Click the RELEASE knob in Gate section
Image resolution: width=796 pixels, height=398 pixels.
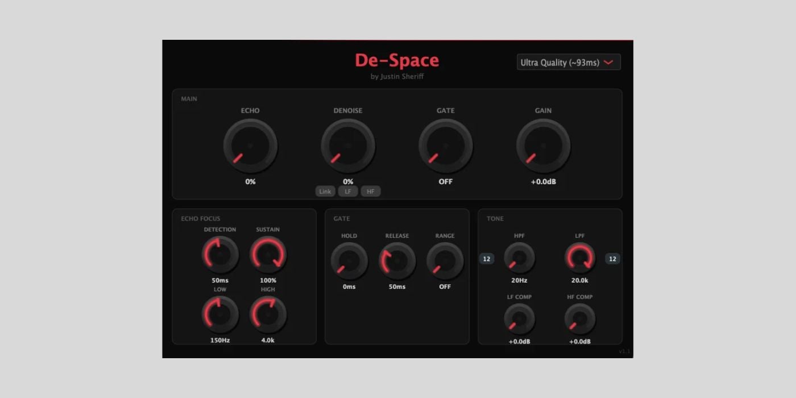tap(397, 261)
